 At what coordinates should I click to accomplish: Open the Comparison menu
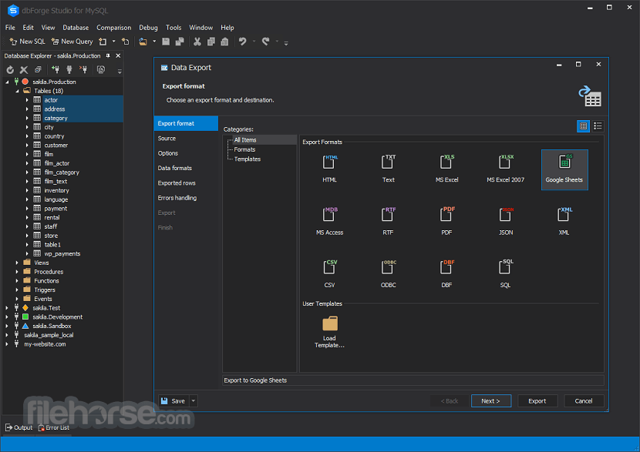click(114, 28)
